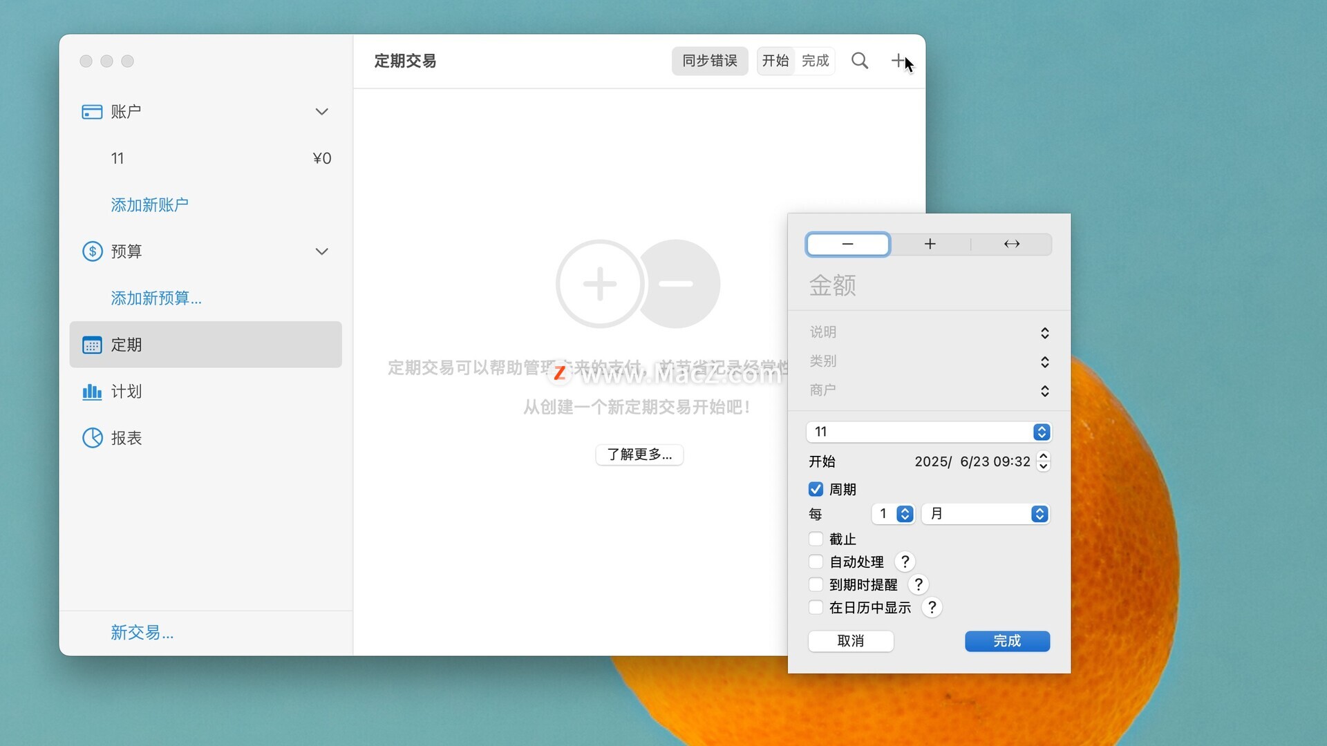This screenshot has height=746, width=1327.
Task: Open the 说明 combo box arrows
Action: coord(1044,333)
